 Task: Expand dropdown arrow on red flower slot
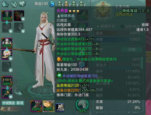tap(23, 19)
